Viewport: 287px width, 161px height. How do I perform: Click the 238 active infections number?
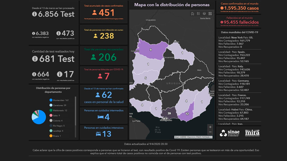107,36
